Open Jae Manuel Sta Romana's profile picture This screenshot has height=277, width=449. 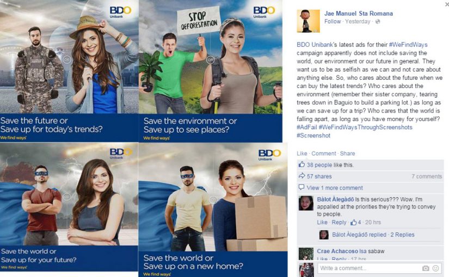pos(308,21)
